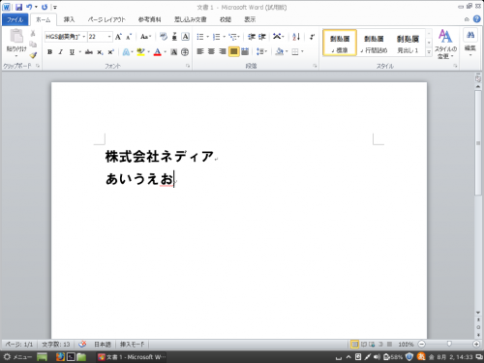Image resolution: width=484 pixels, height=363 pixels.
Task: Click the vertical scrollbar thumb
Action: point(478,143)
